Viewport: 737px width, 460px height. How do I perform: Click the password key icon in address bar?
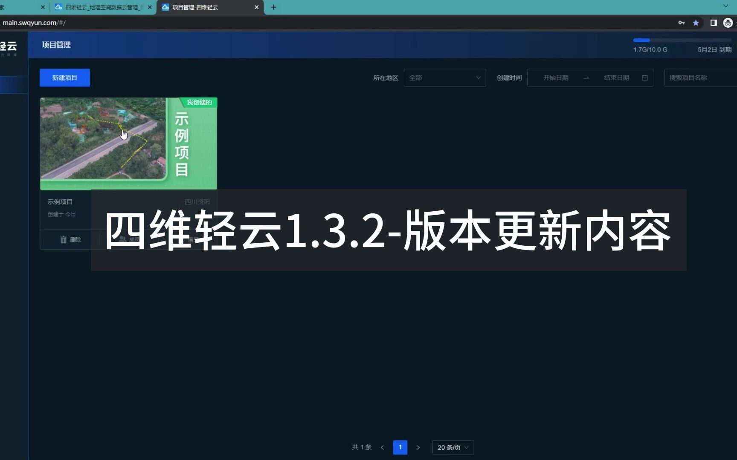pyautogui.click(x=682, y=23)
